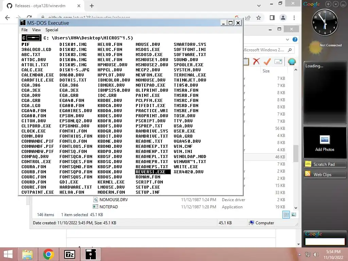Click the volume speaker tray icon
This screenshot has height=261, width=348.
pyautogui.click(x=316, y=255)
